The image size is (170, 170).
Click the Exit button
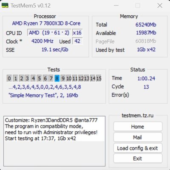click(x=138, y=159)
